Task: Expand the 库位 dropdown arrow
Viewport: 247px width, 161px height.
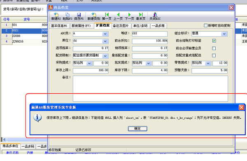Action: click(105, 41)
